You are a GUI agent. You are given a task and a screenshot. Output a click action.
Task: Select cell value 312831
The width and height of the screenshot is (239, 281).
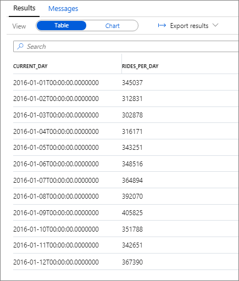tap(132, 99)
